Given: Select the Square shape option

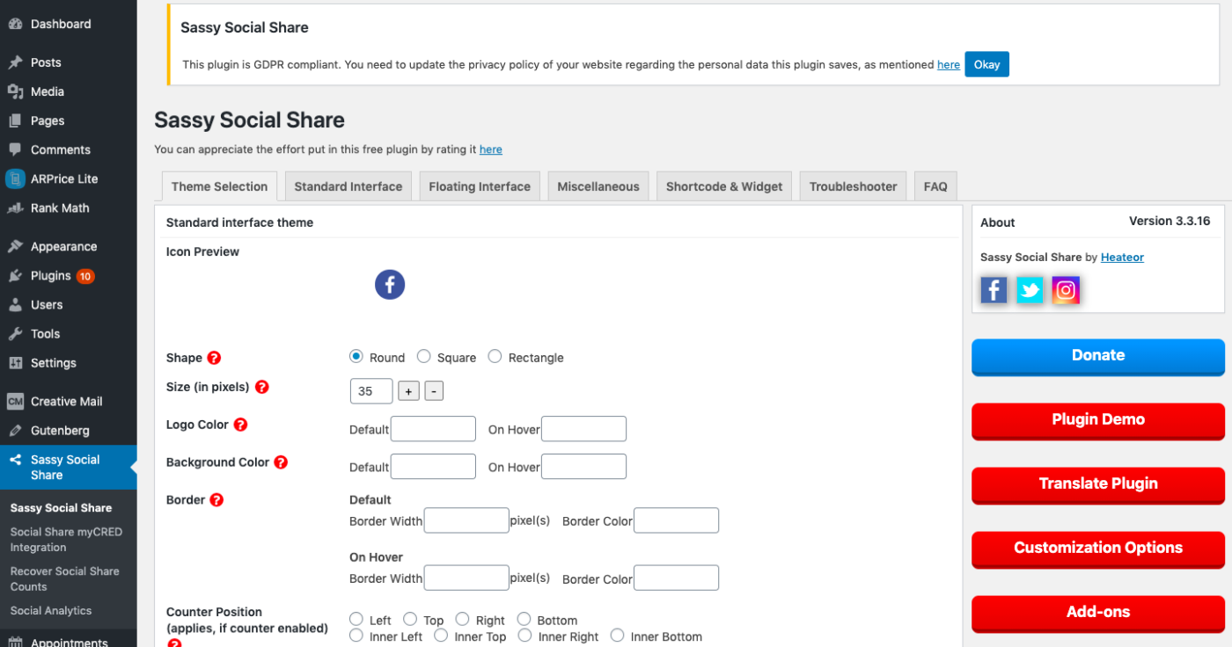Looking at the screenshot, I should (424, 357).
